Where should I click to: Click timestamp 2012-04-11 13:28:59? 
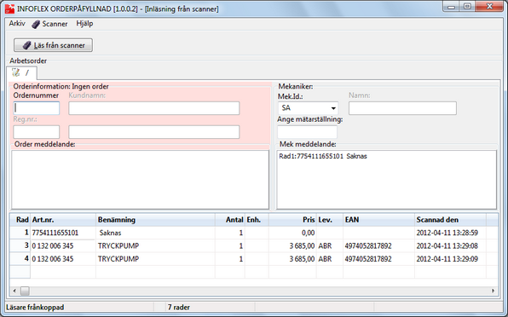450,233
